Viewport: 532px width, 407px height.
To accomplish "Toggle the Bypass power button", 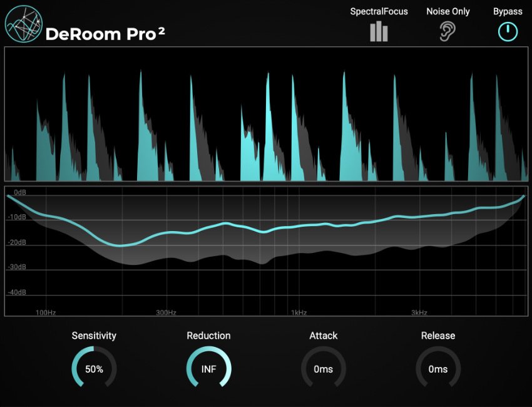I will point(508,32).
